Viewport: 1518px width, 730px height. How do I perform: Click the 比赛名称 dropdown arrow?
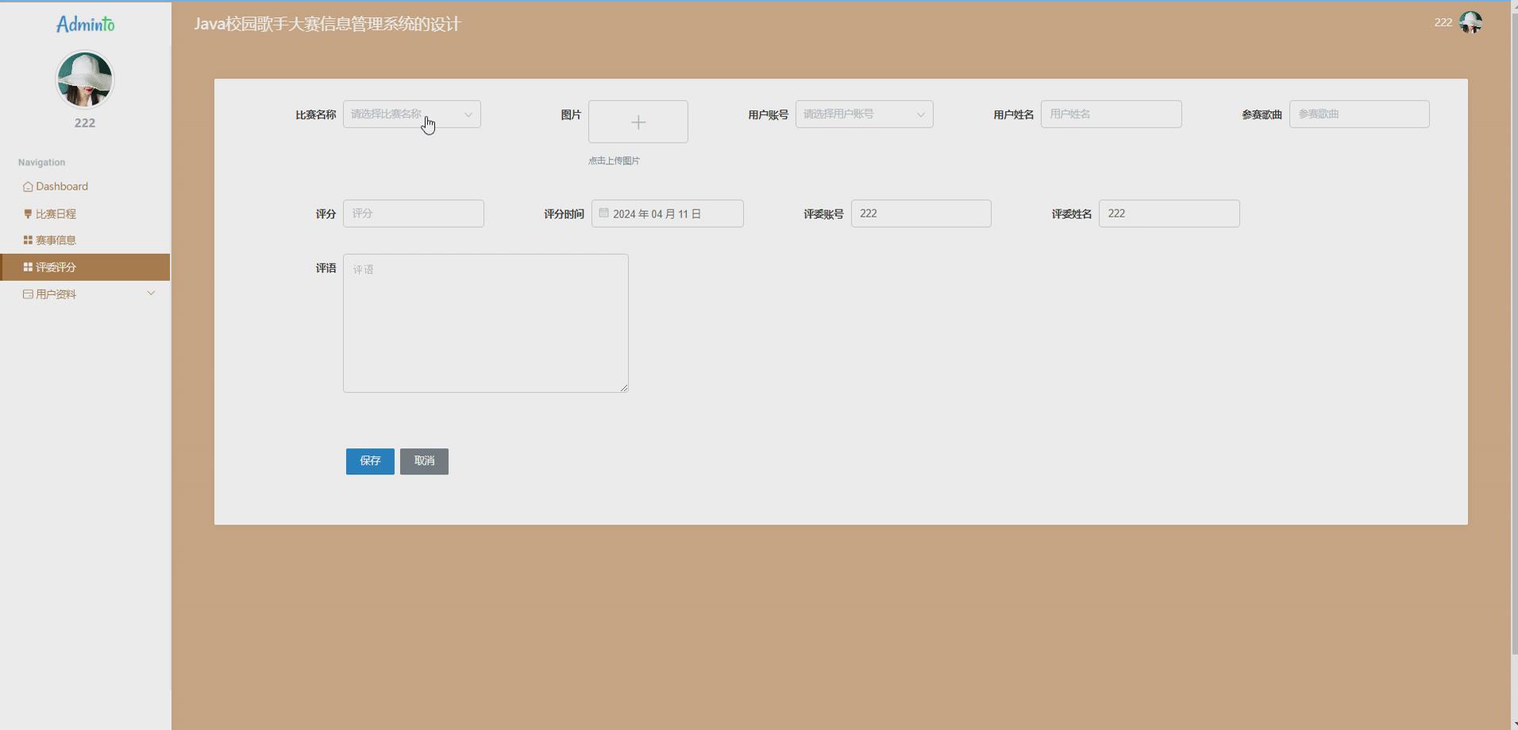468,114
